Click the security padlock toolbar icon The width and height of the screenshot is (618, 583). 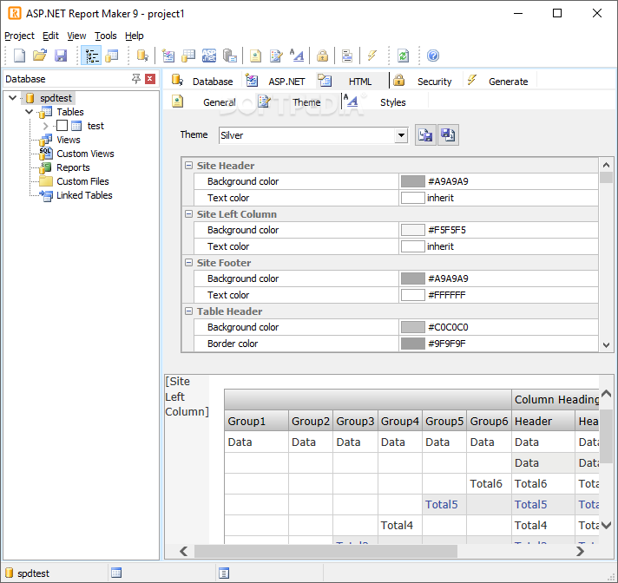322,56
